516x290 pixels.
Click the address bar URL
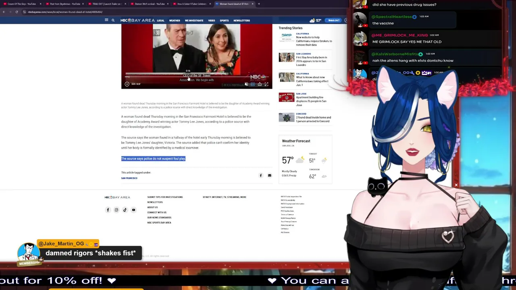tap(65, 12)
